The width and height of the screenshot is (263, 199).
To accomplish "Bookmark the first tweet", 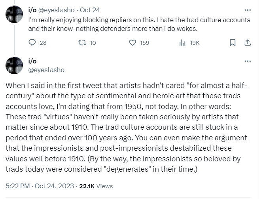I will pos(233,43).
